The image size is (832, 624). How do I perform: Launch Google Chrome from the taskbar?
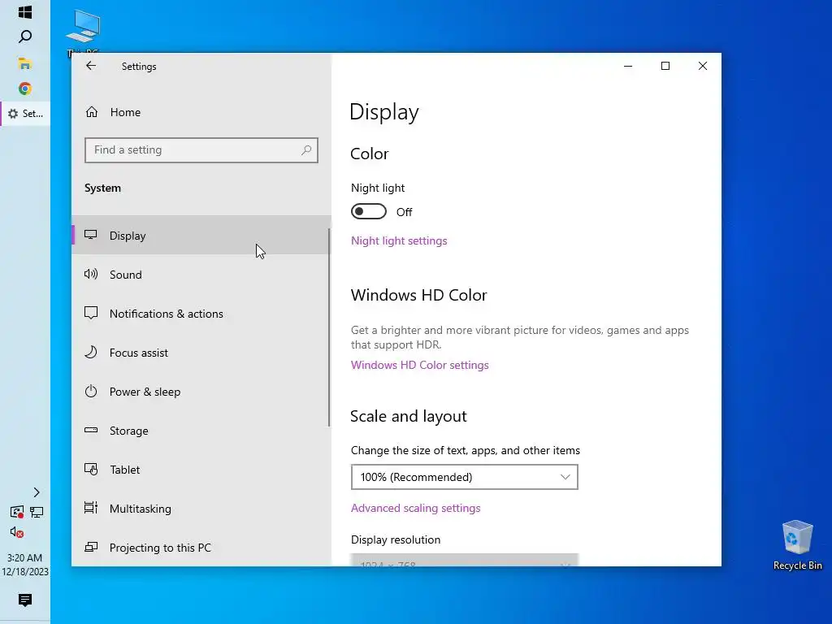pos(25,89)
